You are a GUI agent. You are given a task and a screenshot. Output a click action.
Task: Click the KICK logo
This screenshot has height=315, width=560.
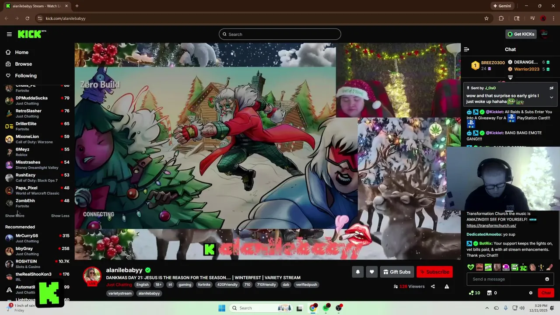click(32, 34)
